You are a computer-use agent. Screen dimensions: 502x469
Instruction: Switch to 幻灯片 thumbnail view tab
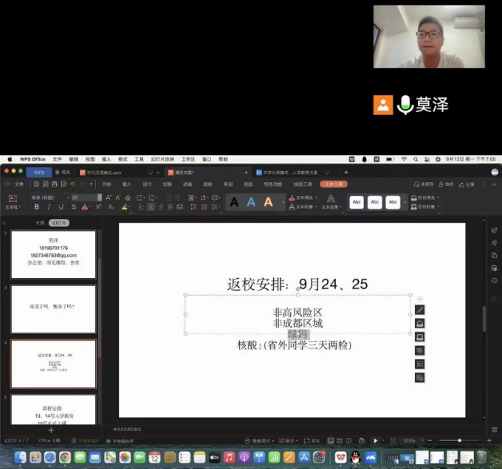click(59, 222)
